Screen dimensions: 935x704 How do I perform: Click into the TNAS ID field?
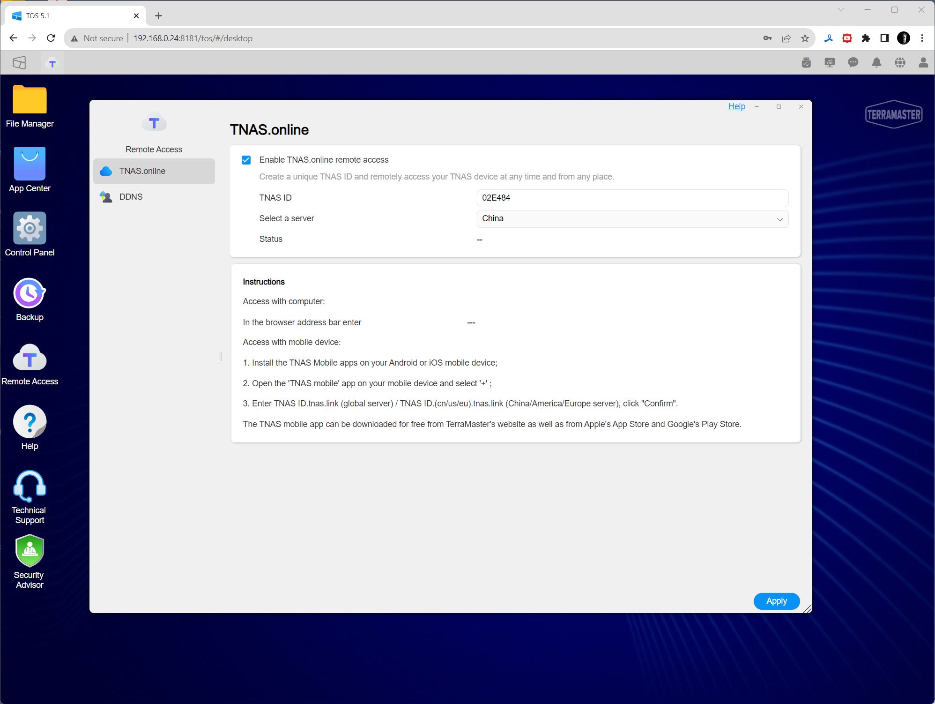(x=632, y=198)
